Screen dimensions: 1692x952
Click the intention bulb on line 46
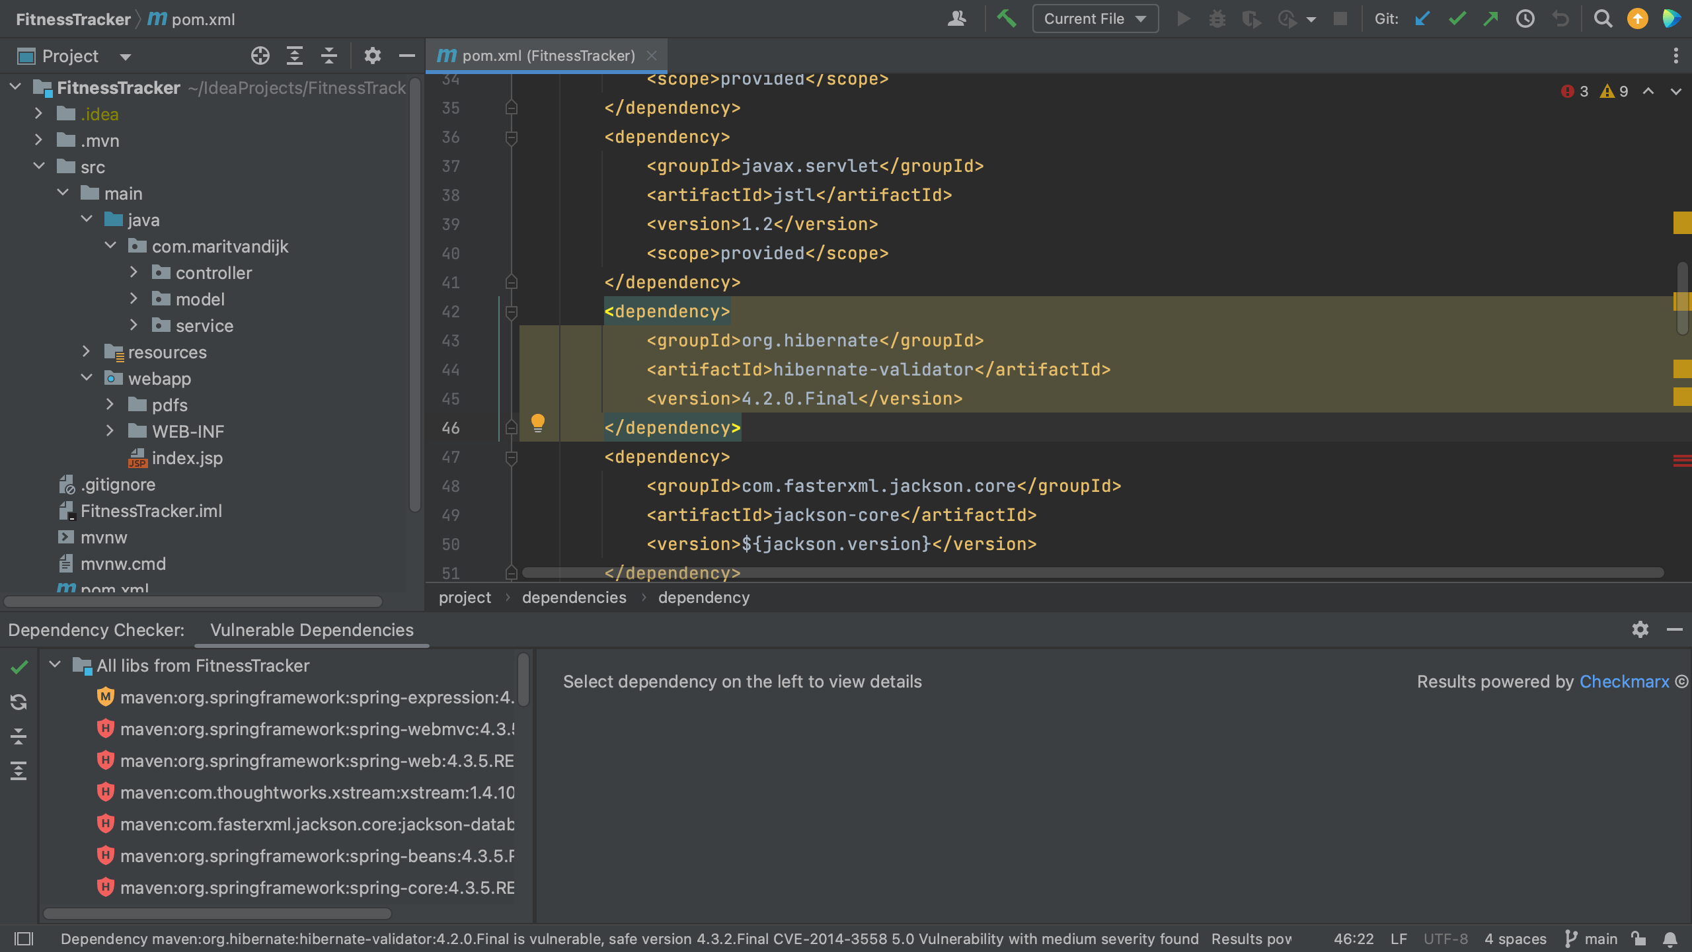538,424
